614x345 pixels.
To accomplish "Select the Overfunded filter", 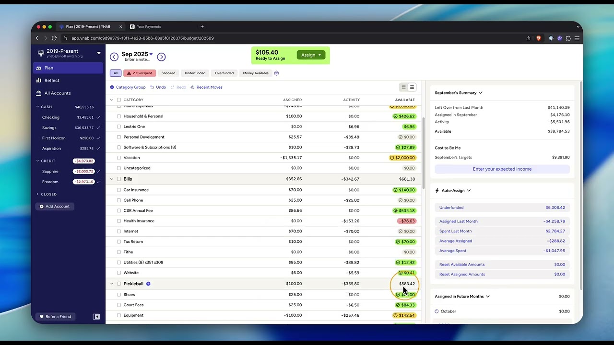I will coord(224,73).
